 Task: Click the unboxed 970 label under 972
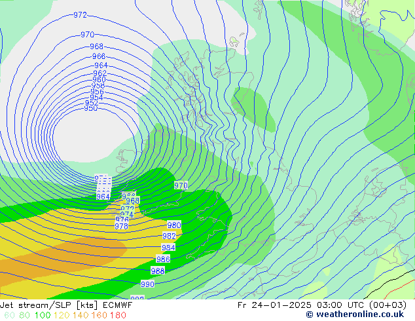(87, 35)
